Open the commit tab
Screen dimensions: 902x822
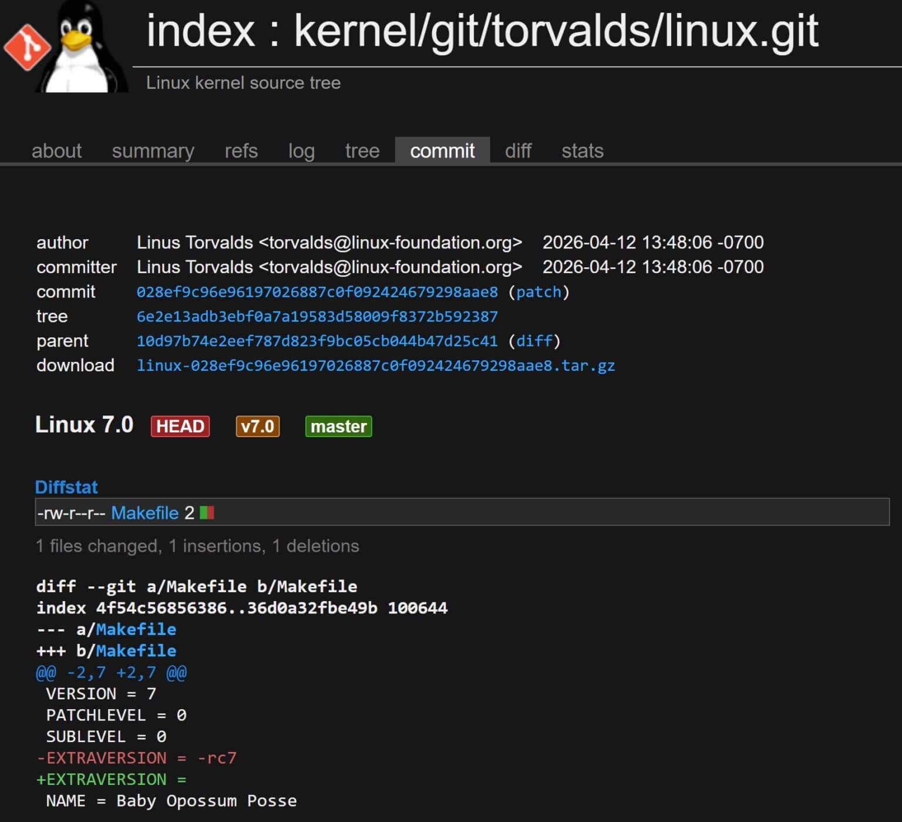443,151
